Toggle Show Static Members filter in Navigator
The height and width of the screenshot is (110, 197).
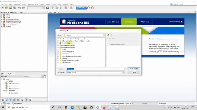click(x=10, y=100)
